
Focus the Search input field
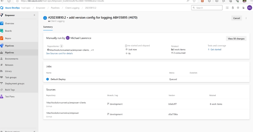tap(207, 8)
